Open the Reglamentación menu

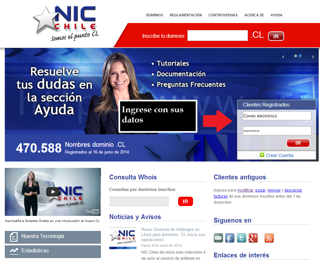[x=186, y=15]
